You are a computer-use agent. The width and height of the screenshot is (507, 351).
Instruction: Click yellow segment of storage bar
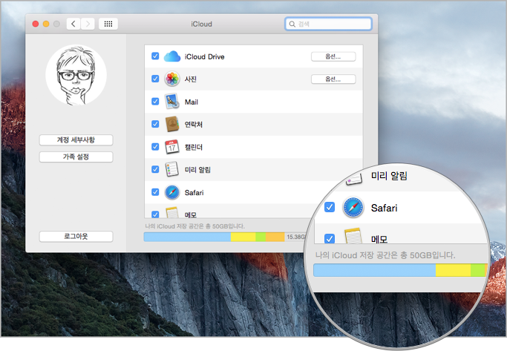(243, 237)
